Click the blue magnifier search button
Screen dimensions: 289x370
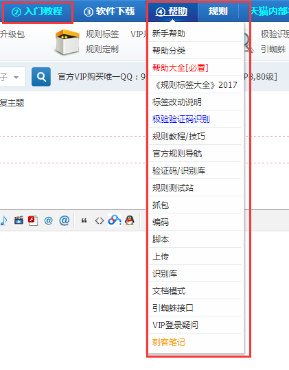click(41, 77)
